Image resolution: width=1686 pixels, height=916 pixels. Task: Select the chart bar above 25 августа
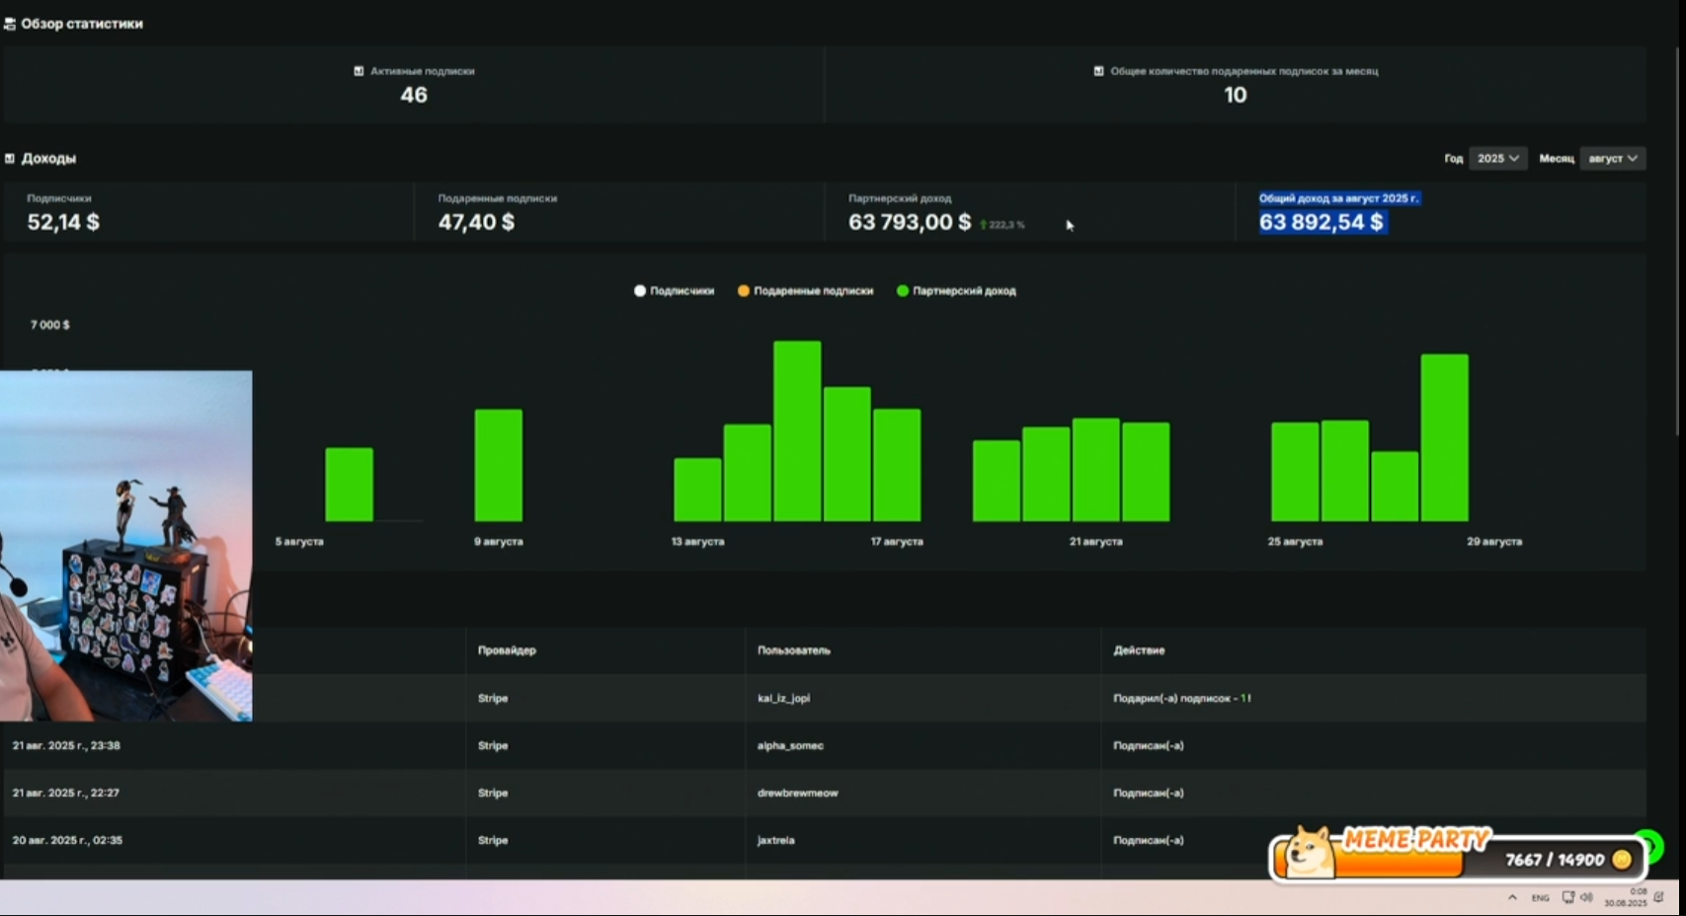[1295, 472]
